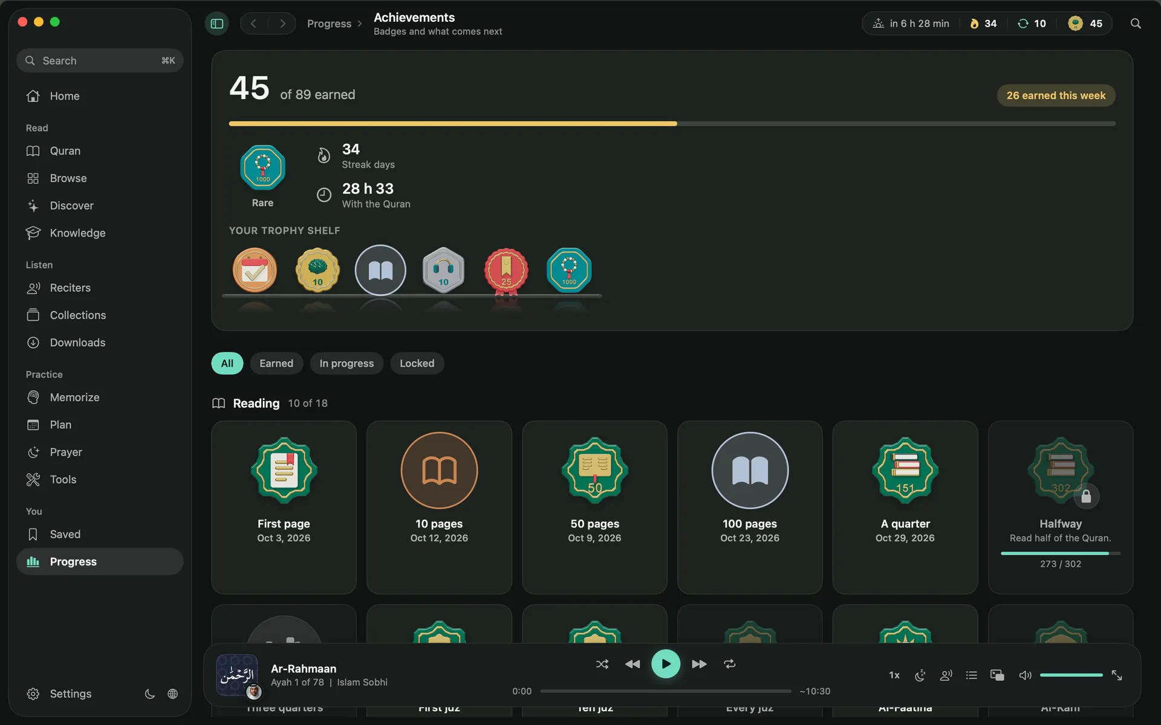
Task: Click the streak flame counter showing 34
Action: pos(983,24)
